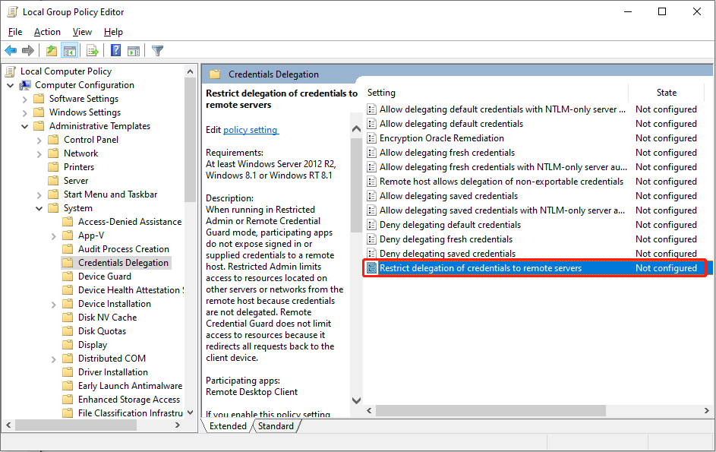
Task: Navigate back using the Back arrow icon
Action: click(10, 50)
